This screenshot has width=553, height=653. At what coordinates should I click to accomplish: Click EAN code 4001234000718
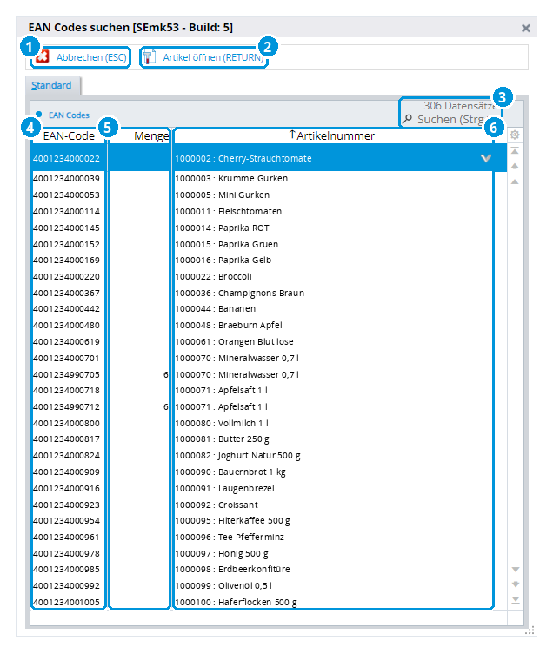[67, 391]
